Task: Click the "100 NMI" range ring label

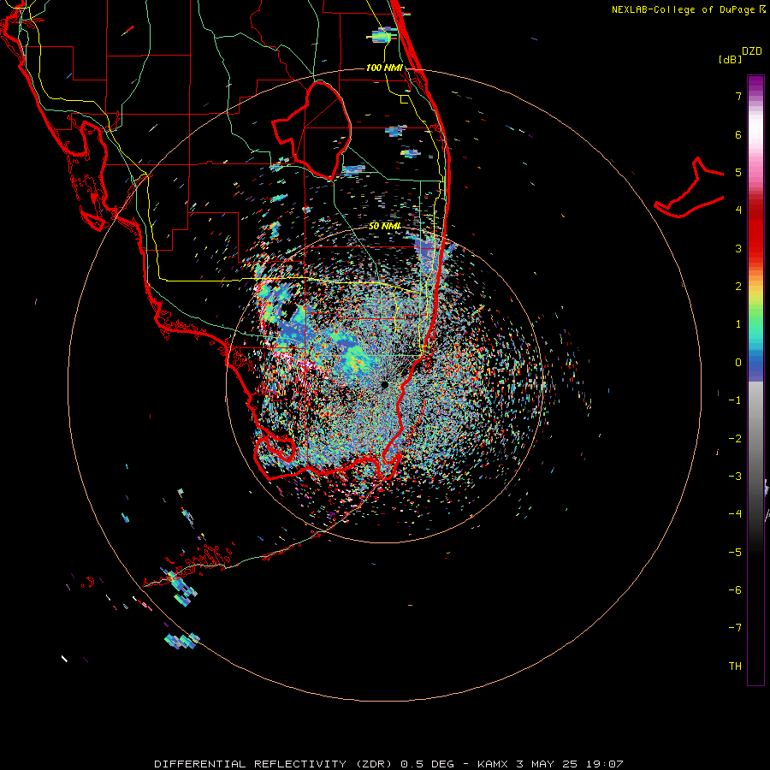Action: click(x=384, y=68)
